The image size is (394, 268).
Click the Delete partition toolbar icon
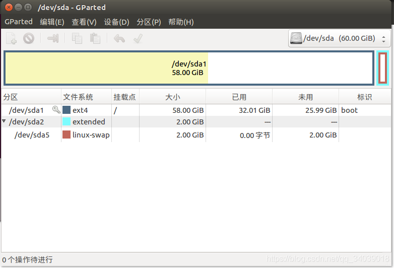tap(29, 38)
